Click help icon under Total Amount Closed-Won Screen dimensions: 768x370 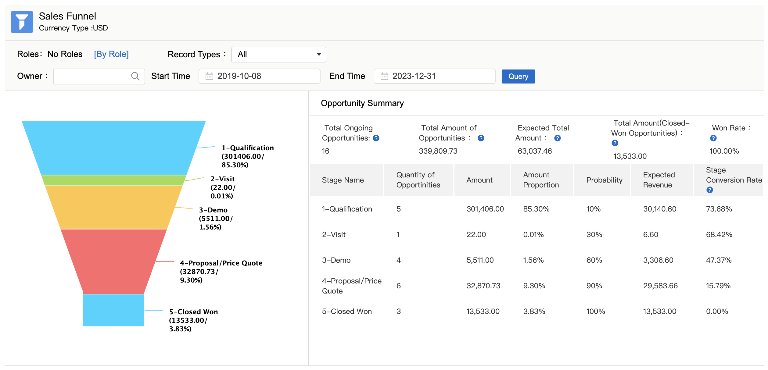(x=615, y=143)
